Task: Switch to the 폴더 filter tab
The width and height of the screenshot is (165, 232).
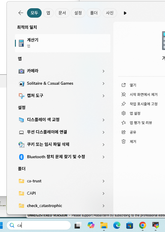Action: click(94, 13)
